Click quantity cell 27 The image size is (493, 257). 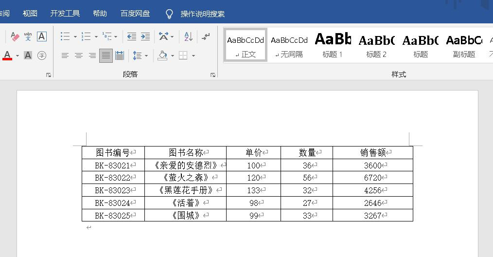click(307, 203)
